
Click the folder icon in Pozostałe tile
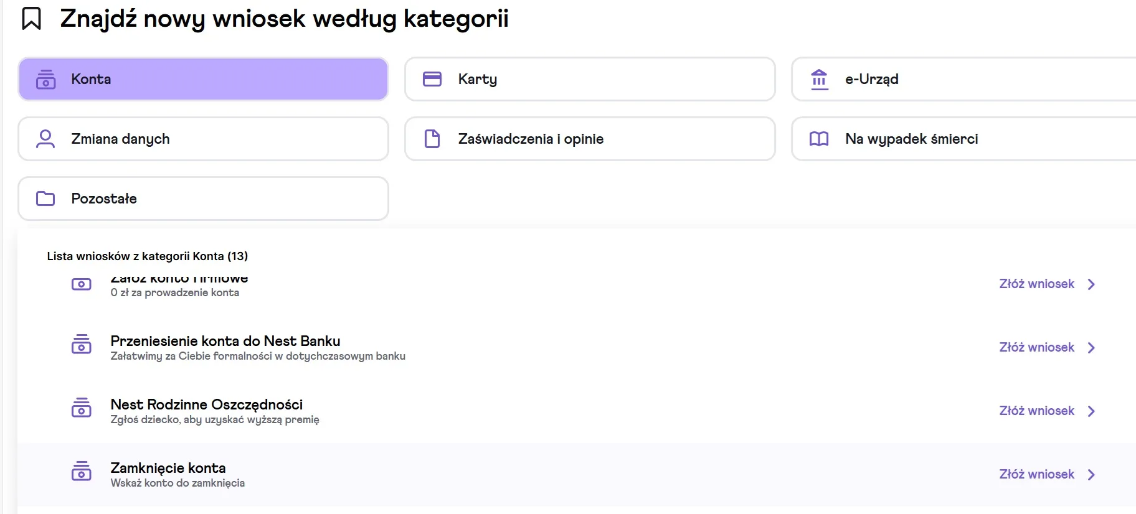click(45, 199)
